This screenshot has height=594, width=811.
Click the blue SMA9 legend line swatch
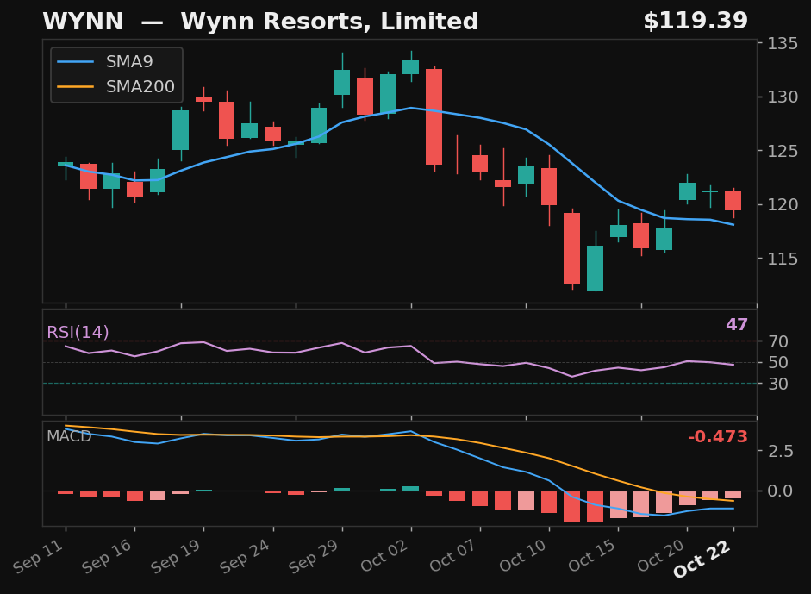pyautogui.click(x=75, y=61)
